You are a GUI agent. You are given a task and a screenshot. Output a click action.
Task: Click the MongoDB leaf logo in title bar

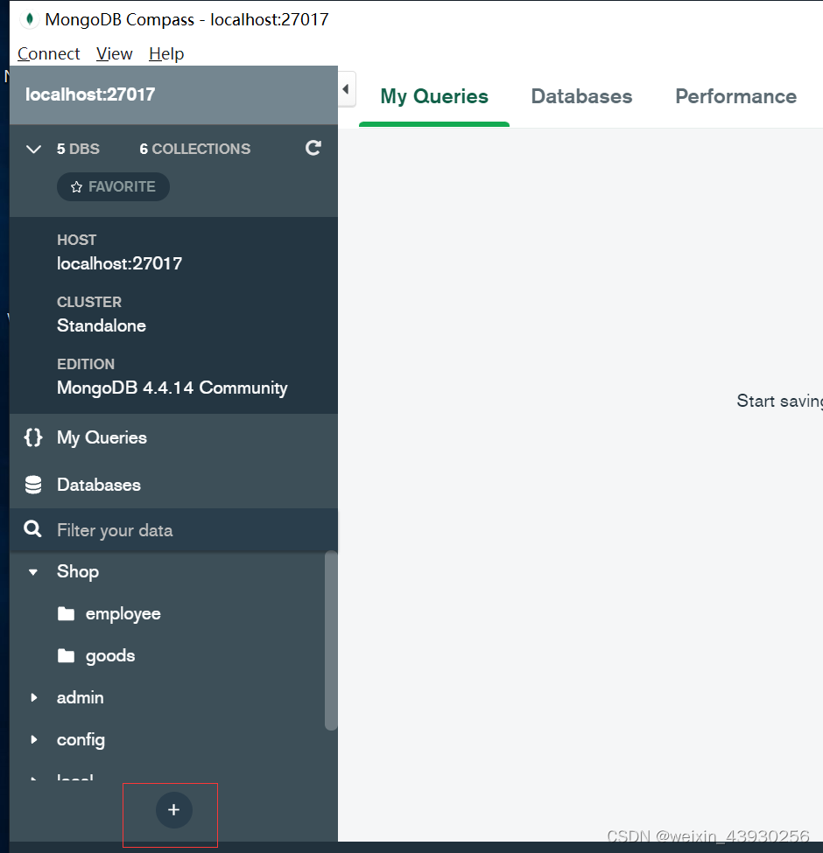[30, 19]
